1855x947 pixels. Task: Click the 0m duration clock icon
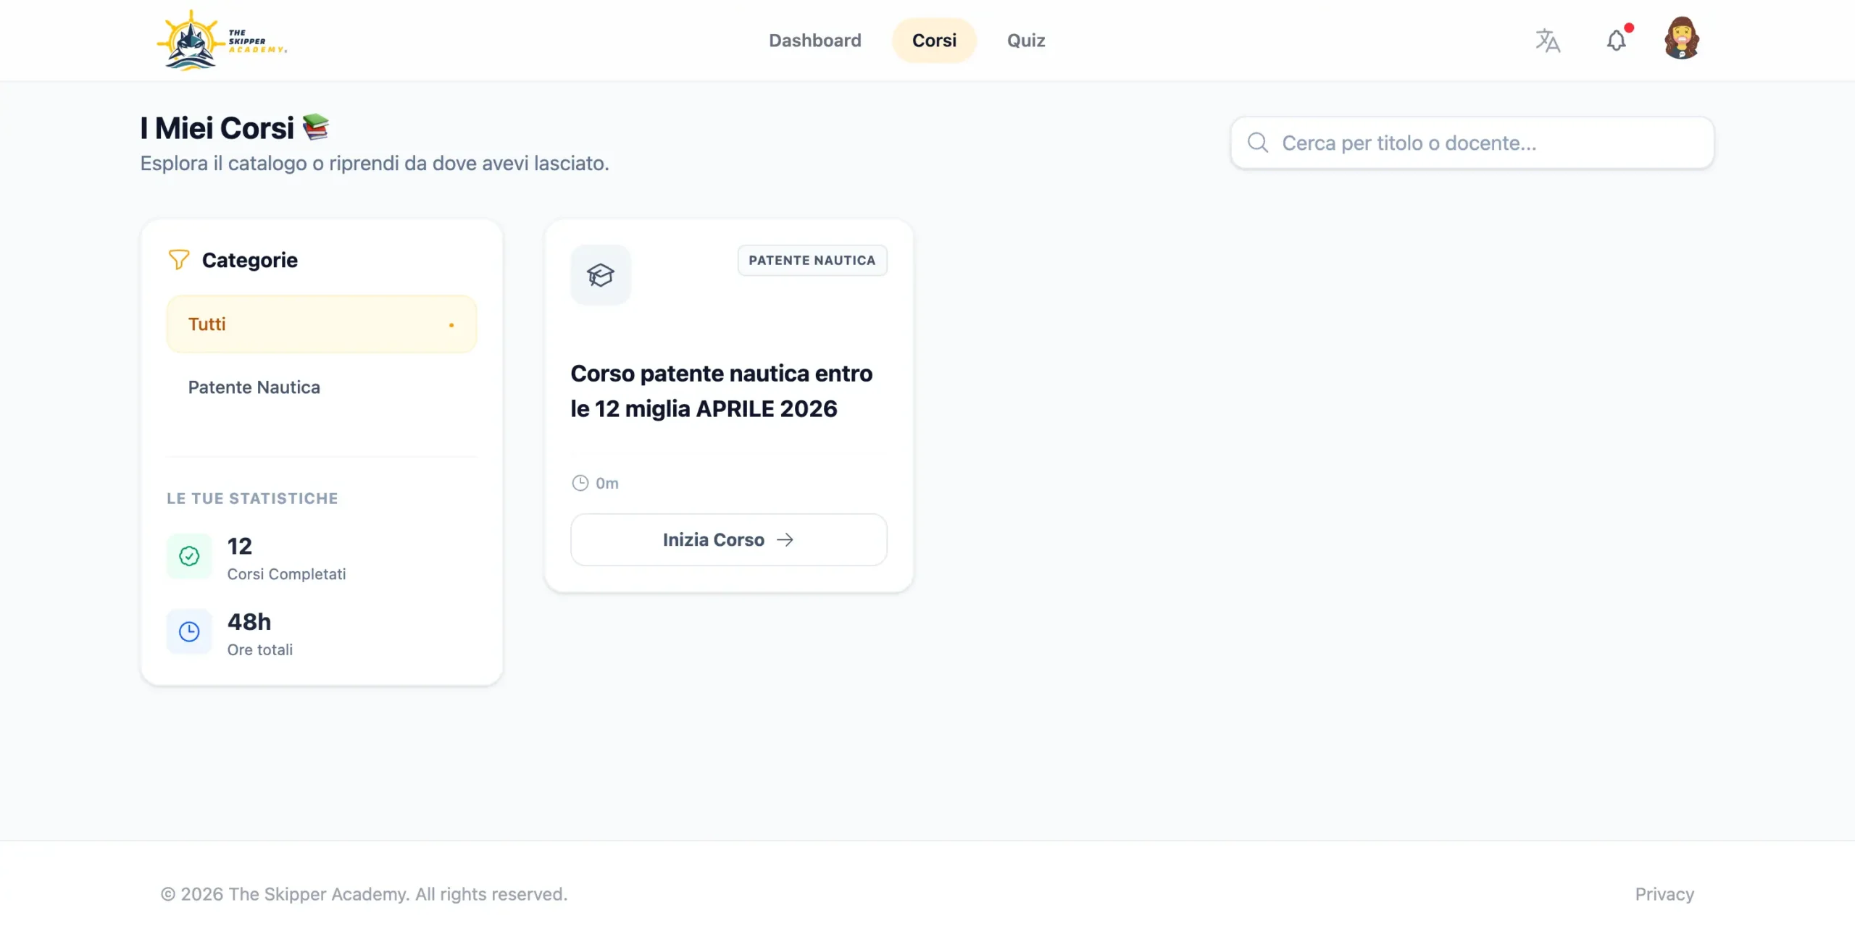(x=580, y=483)
